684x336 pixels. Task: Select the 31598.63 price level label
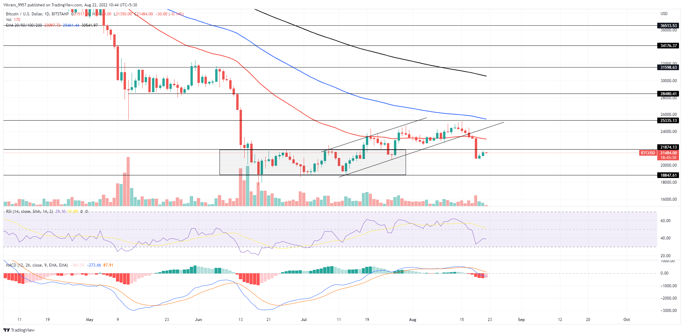pyautogui.click(x=668, y=67)
